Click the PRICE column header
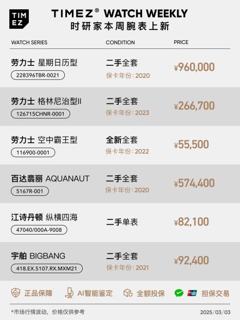 pos(181,42)
